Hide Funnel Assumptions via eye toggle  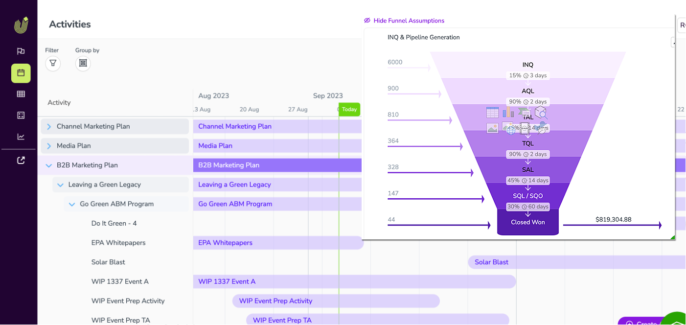[x=367, y=21]
